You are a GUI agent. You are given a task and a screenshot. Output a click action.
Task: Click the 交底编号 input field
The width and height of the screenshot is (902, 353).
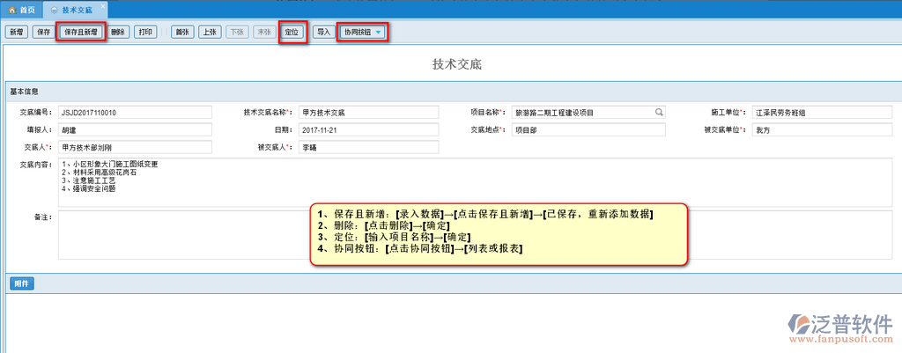point(135,113)
